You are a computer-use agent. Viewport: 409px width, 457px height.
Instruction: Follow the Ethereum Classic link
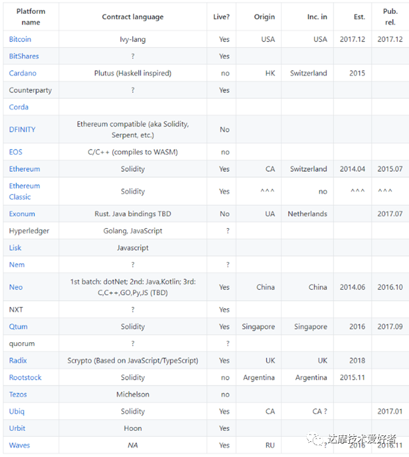pos(24,191)
